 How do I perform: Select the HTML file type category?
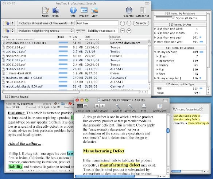[x=180, y=93]
